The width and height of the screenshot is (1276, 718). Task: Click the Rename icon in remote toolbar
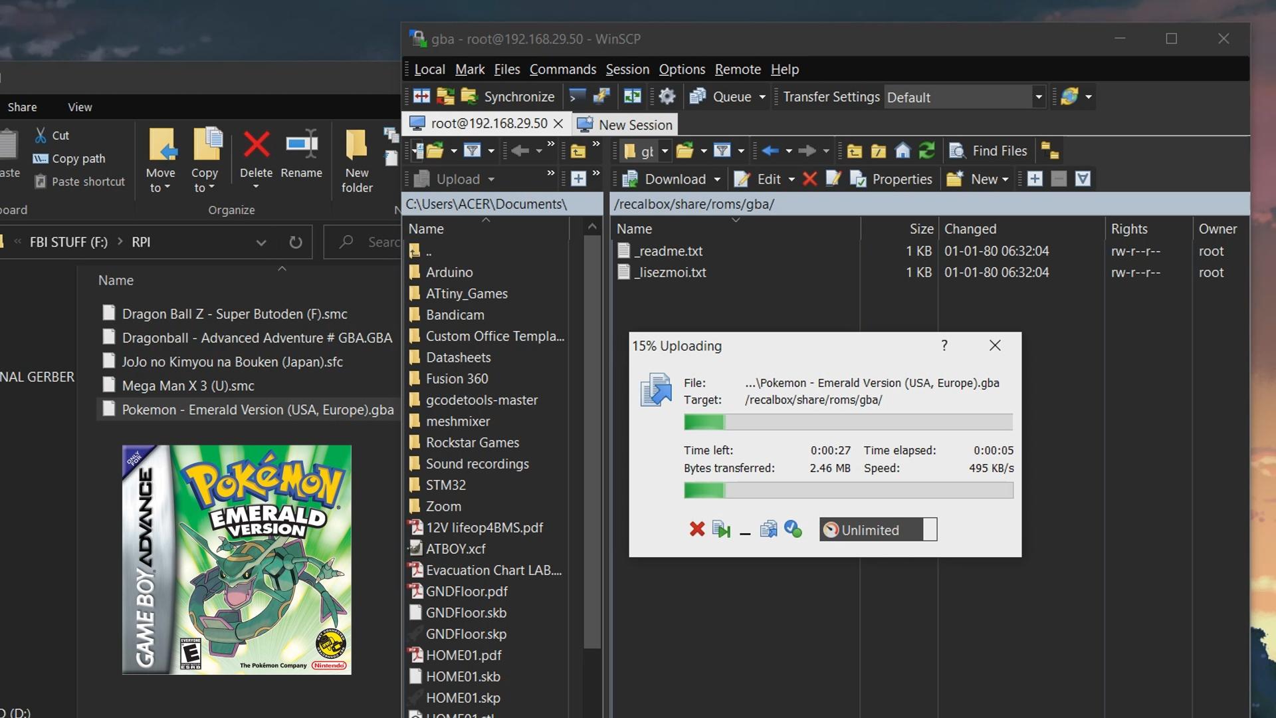click(x=833, y=179)
